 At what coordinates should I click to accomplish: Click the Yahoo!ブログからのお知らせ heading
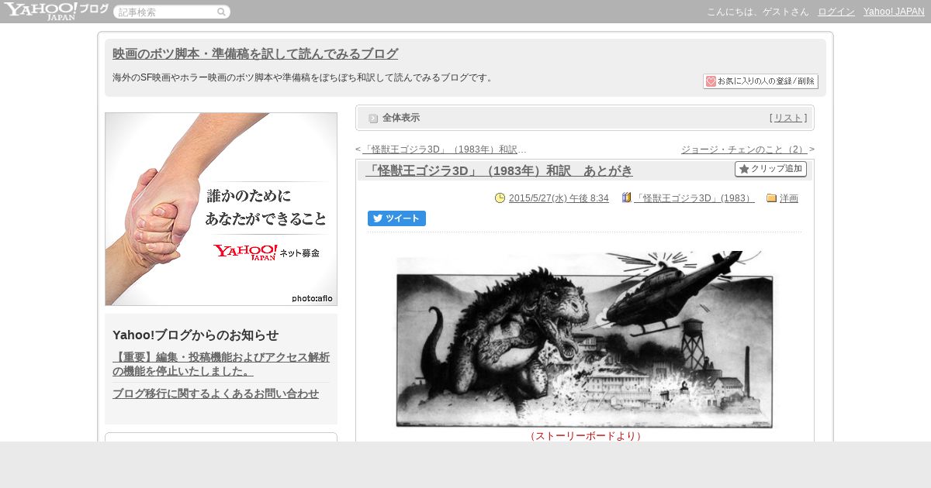(196, 335)
